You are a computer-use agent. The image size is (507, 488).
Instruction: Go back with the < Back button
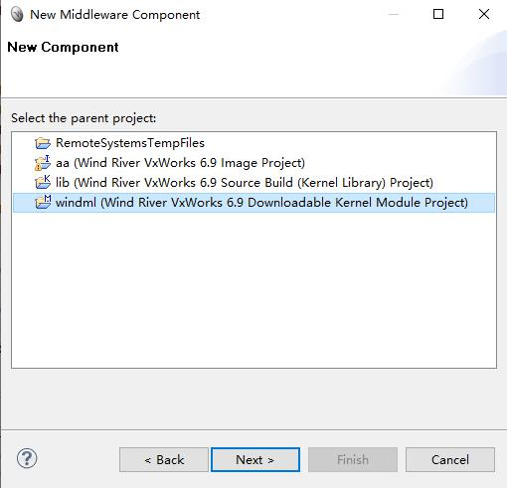pos(164,459)
